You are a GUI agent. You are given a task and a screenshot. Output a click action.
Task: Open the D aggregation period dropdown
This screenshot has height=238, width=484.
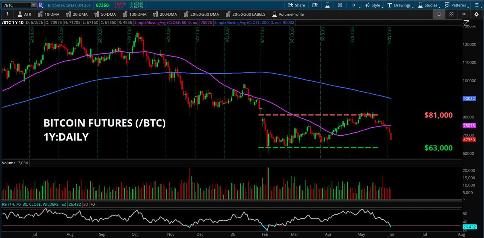pos(354,5)
